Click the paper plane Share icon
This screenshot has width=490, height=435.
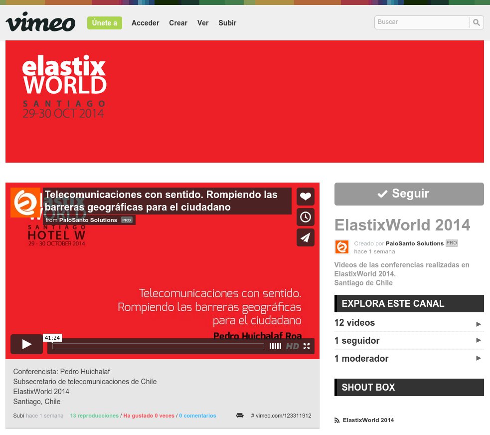(305, 237)
